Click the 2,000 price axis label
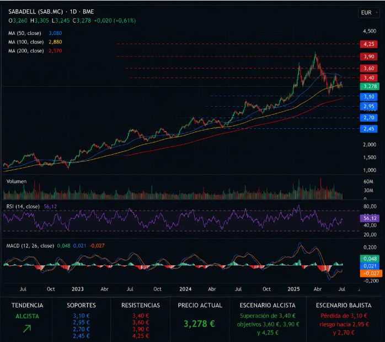This screenshot has height=342, width=385. coord(370,145)
